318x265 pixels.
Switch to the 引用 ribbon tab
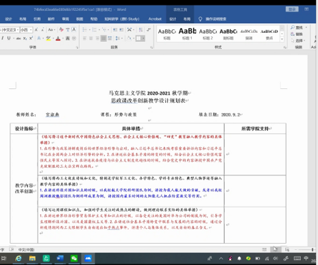pos(37,19)
